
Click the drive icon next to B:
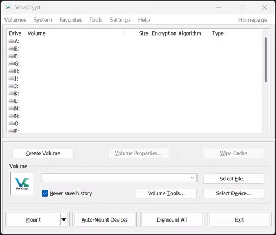11,48
